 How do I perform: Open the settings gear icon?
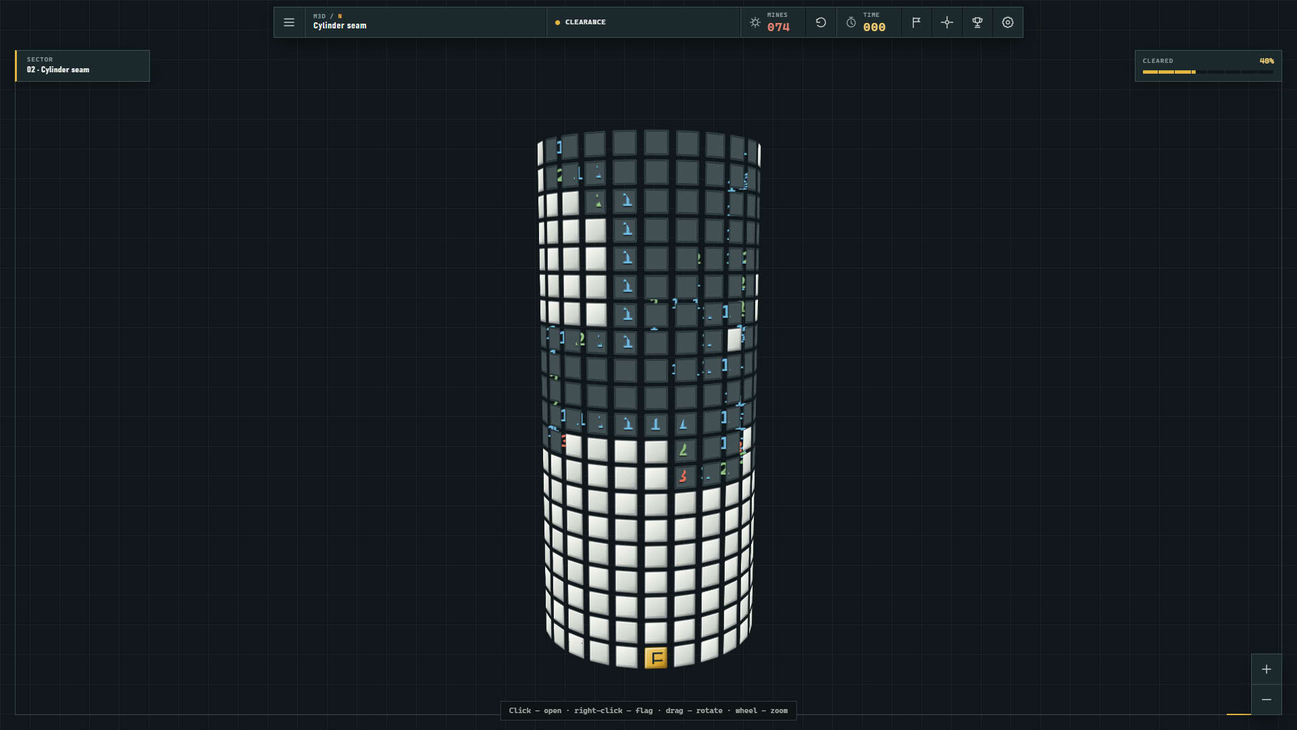pos(1007,22)
